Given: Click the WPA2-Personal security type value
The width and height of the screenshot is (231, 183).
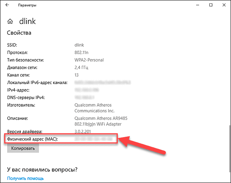Looking at the screenshot, I should pos(89,60).
